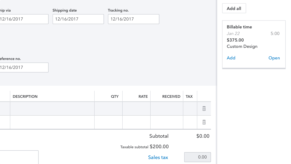This screenshot has height=164, width=291.
Task: Select second row RECEIVED cell
Action: click(167, 122)
